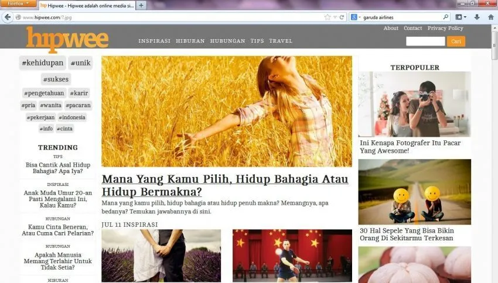This screenshot has height=283, width=498.
Task: Click the Contact link
Action: [412, 28]
